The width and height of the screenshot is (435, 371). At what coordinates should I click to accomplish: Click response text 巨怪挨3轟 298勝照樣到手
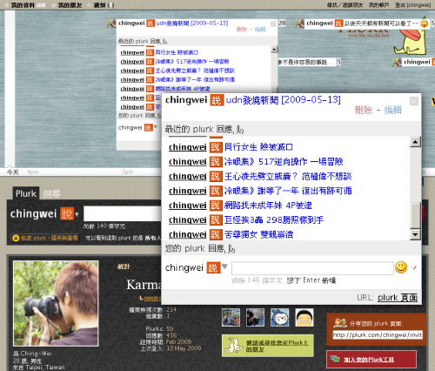(274, 219)
